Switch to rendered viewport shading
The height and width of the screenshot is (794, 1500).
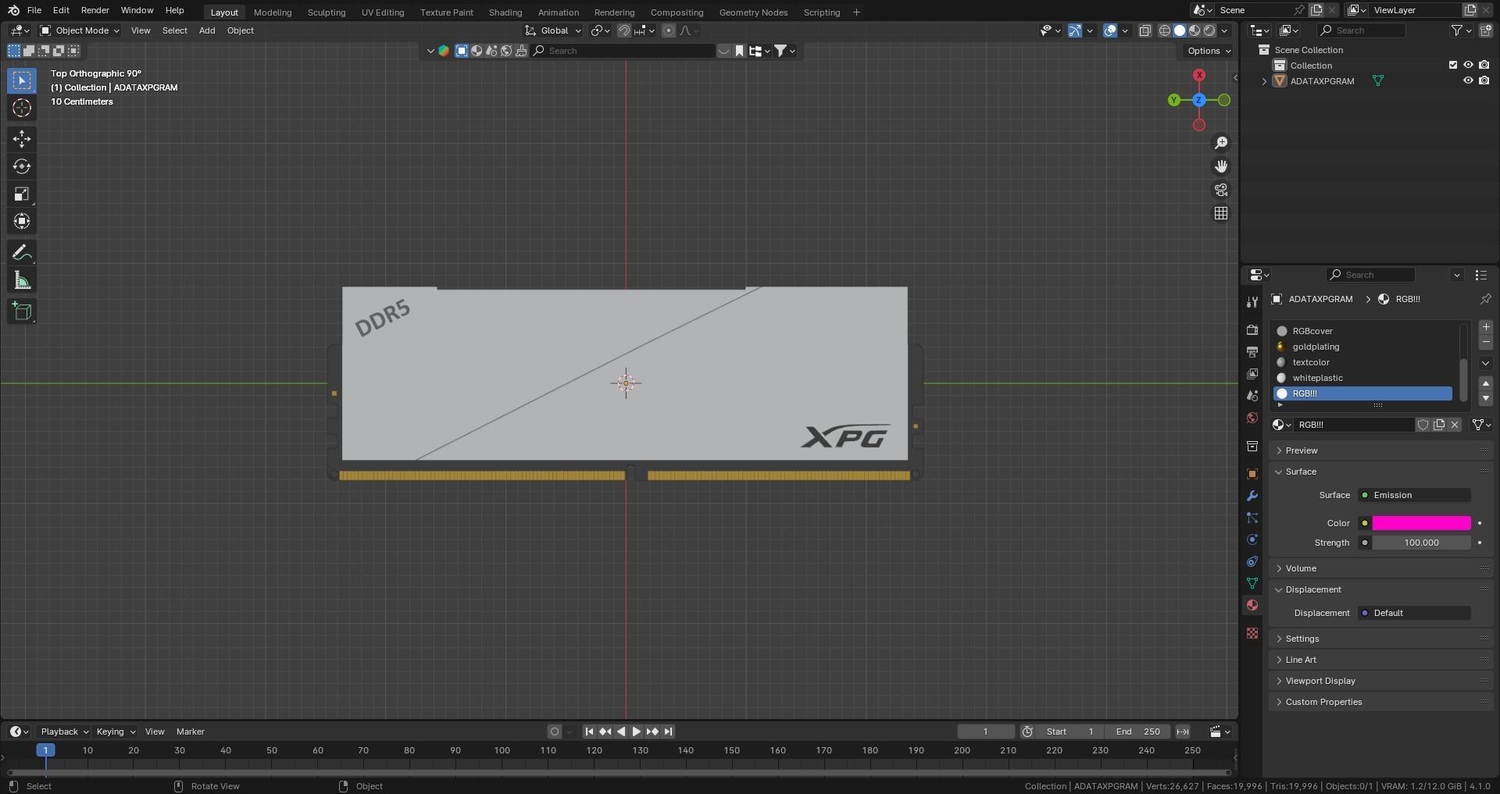pos(1210,30)
